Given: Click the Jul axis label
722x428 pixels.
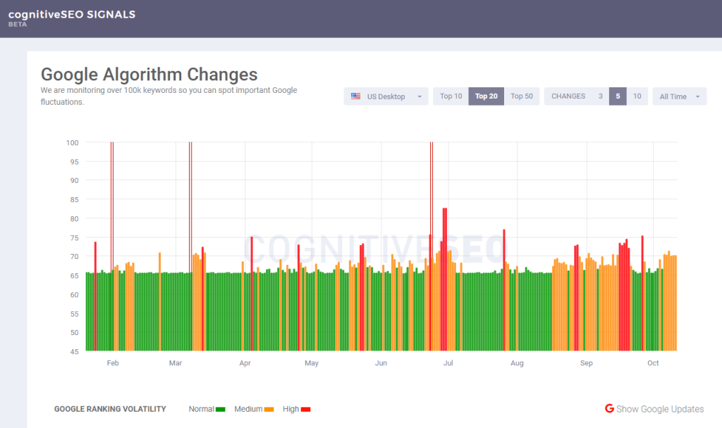Looking at the screenshot, I should [x=448, y=363].
